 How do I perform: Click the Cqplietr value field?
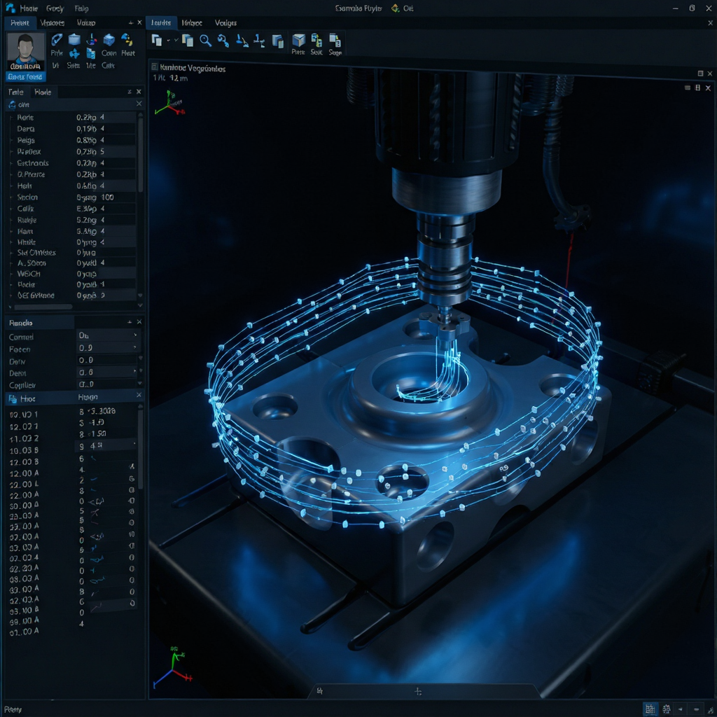107,384
